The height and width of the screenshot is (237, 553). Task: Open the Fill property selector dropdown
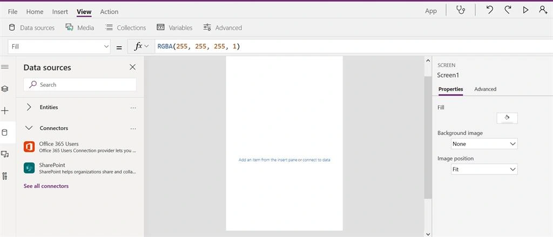[x=59, y=46]
